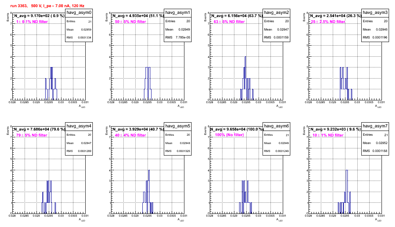395x227 pixels.
Task: Click the N_avg = 9.170e+02 label
Action: tap(39, 16)
